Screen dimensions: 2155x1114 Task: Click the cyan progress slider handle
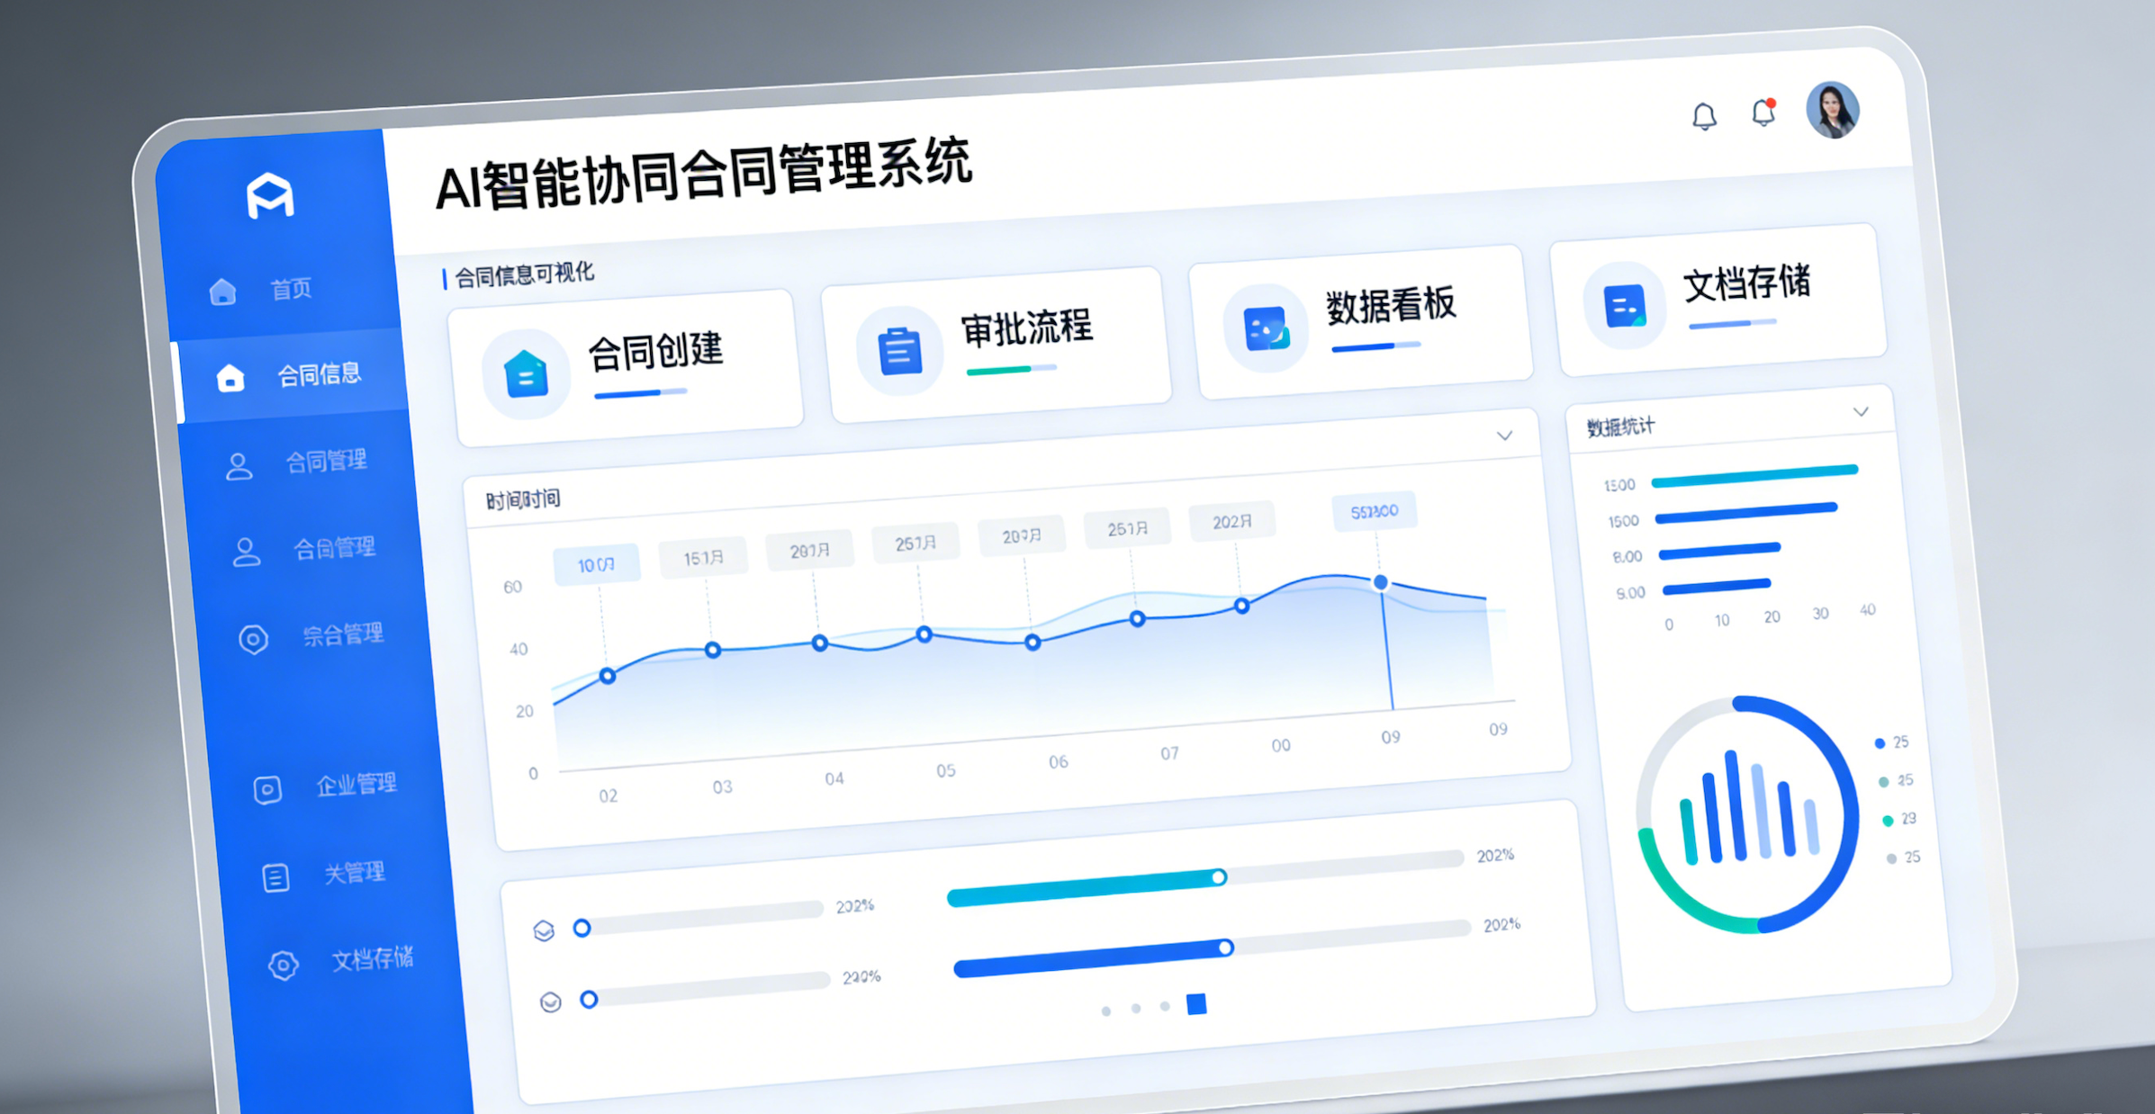1218,877
